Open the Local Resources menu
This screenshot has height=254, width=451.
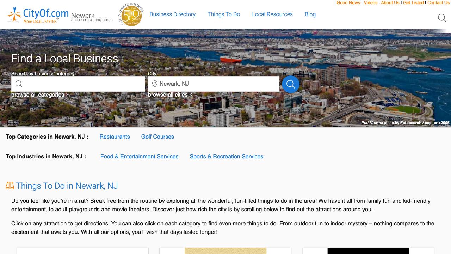click(x=272, y=14)
